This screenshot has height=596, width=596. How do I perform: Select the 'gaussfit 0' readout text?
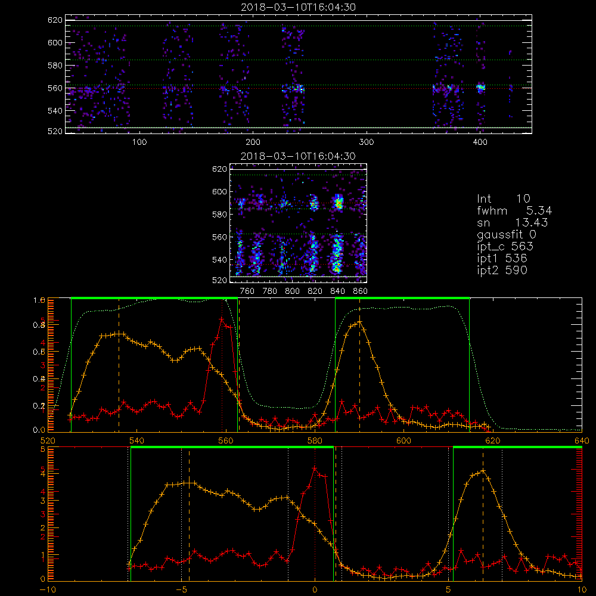(507, 234)
